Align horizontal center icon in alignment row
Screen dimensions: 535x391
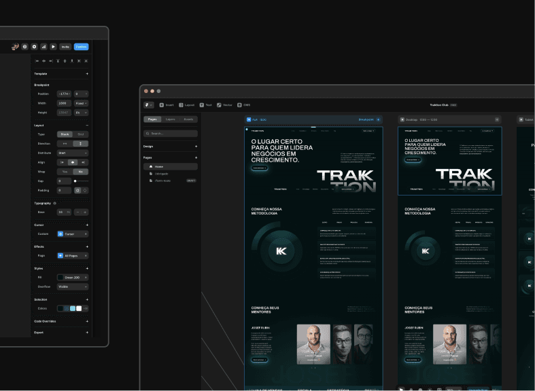click(44, 61)
